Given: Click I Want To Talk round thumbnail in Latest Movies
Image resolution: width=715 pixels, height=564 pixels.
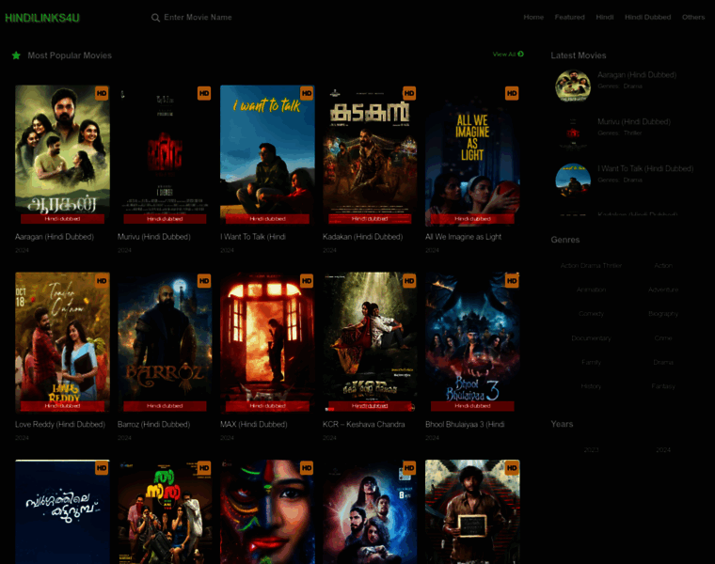Looking at the screenshot, I should click(573, 180).
